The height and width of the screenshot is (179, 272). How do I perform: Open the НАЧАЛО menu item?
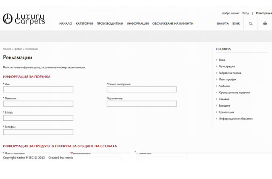coord(66,24)
